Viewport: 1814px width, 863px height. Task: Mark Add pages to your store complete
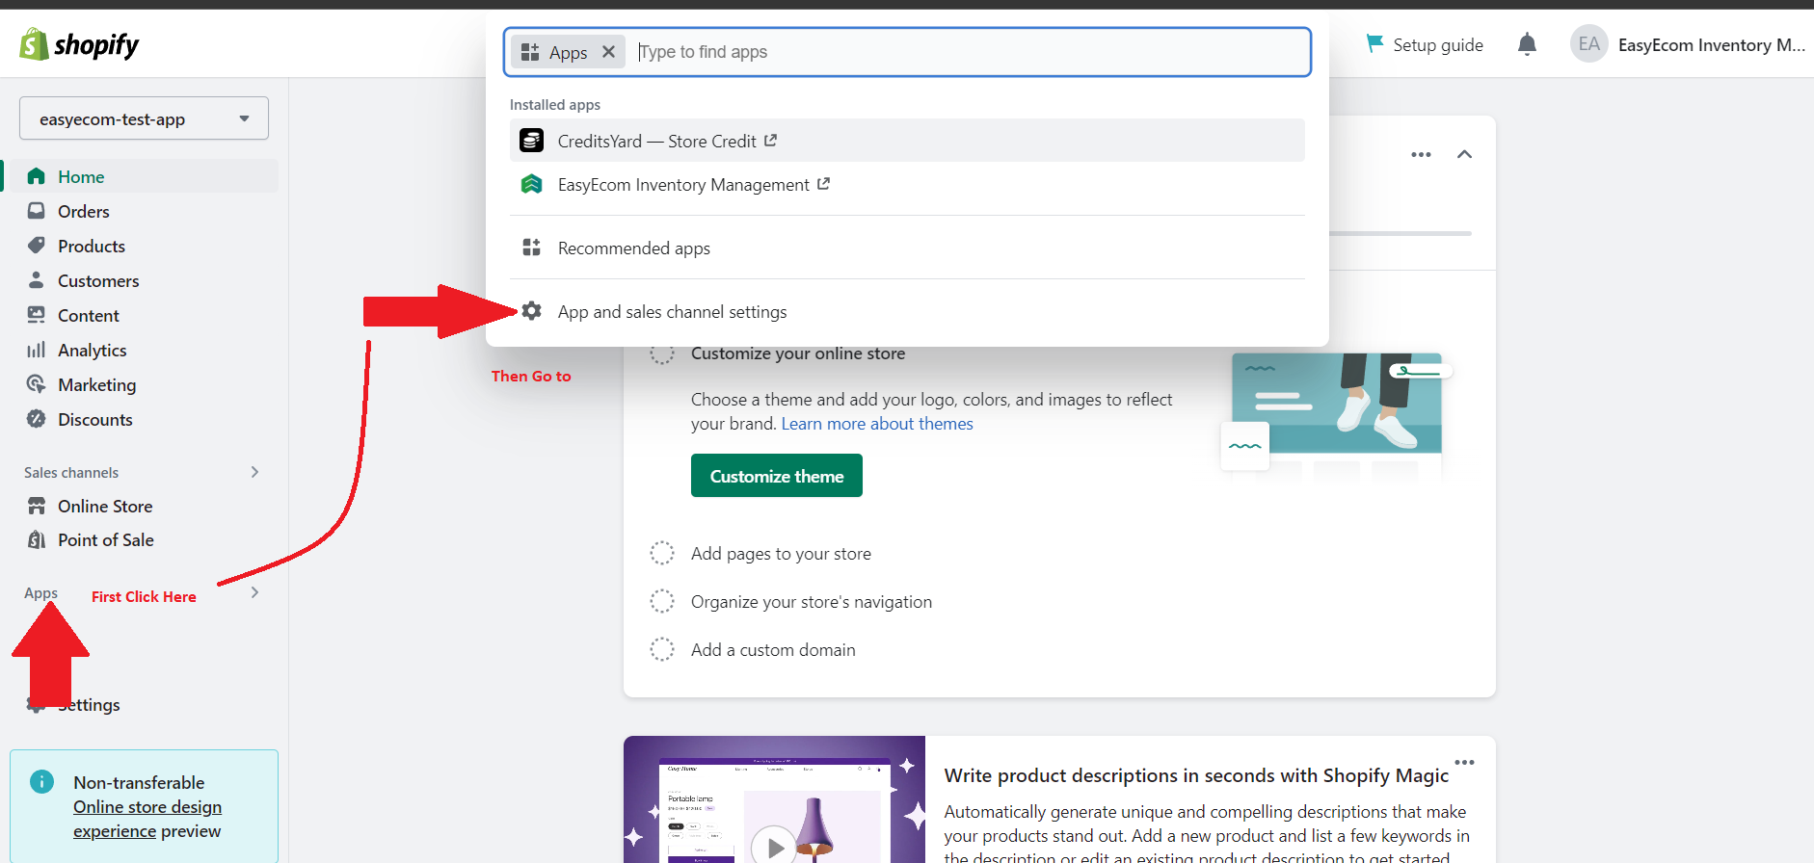tap(662, 553)
